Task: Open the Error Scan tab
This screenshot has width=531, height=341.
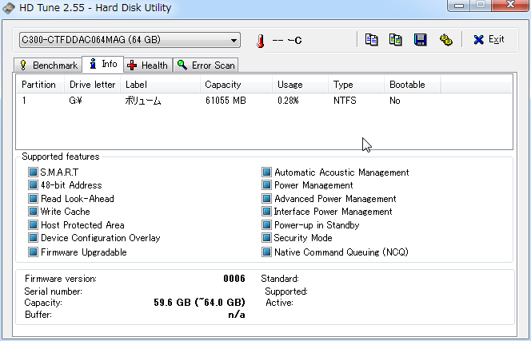Action: (206, 65)
